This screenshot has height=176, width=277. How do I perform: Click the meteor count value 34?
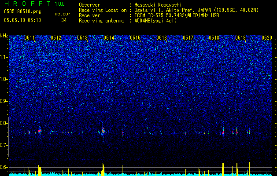pos(64,20)
